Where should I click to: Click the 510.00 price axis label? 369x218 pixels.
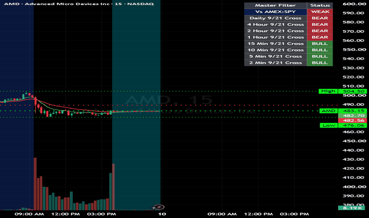(x=354, y=86)
